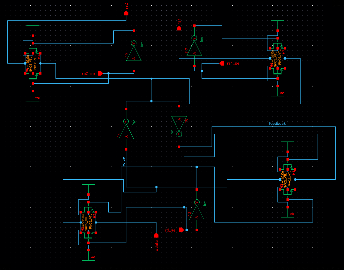Select the M3 transmission gate transistors
Screen dimensions: 344x270
88,222
